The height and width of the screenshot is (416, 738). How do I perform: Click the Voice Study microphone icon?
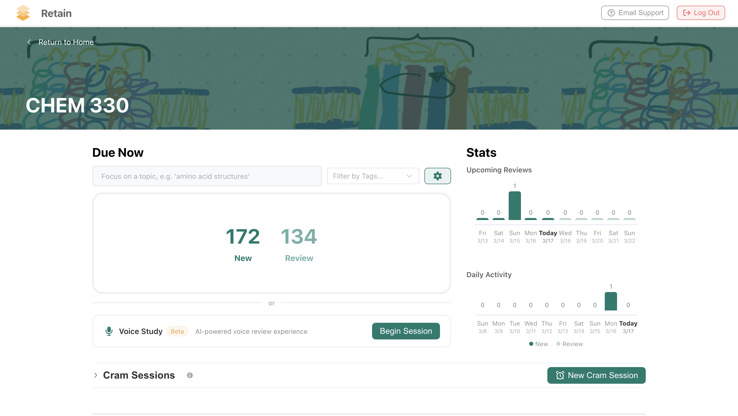pyautogui.click(x=109, y=331)
